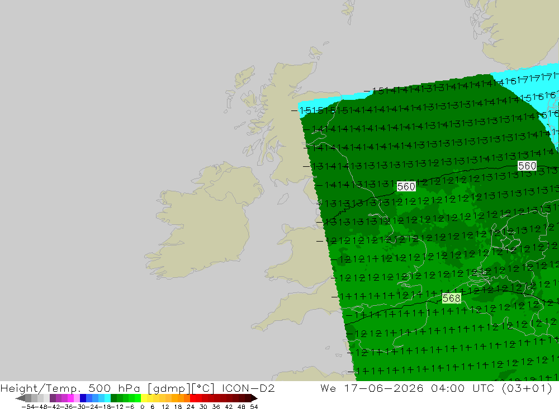Click the 560 contour label over the North Sea
The image size is (559, 409).
(527, 166)
